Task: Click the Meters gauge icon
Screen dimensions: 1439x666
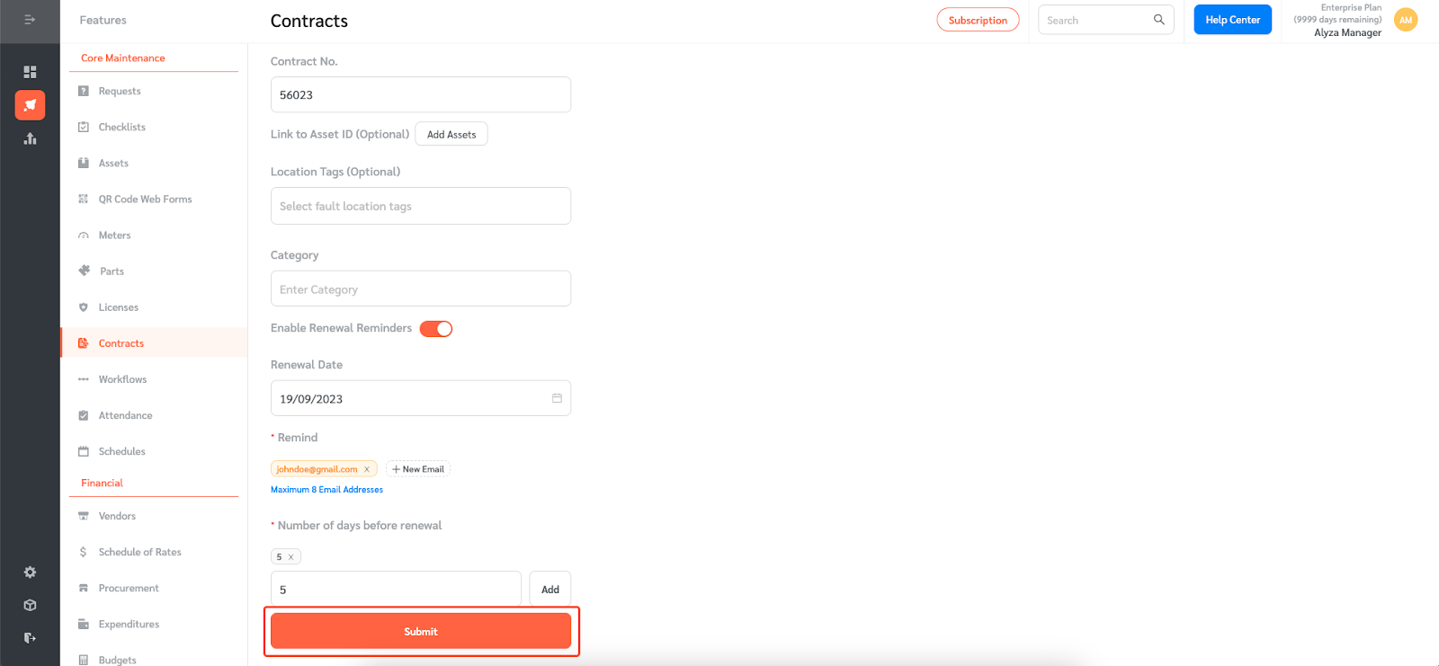Action: click(84, 235)
